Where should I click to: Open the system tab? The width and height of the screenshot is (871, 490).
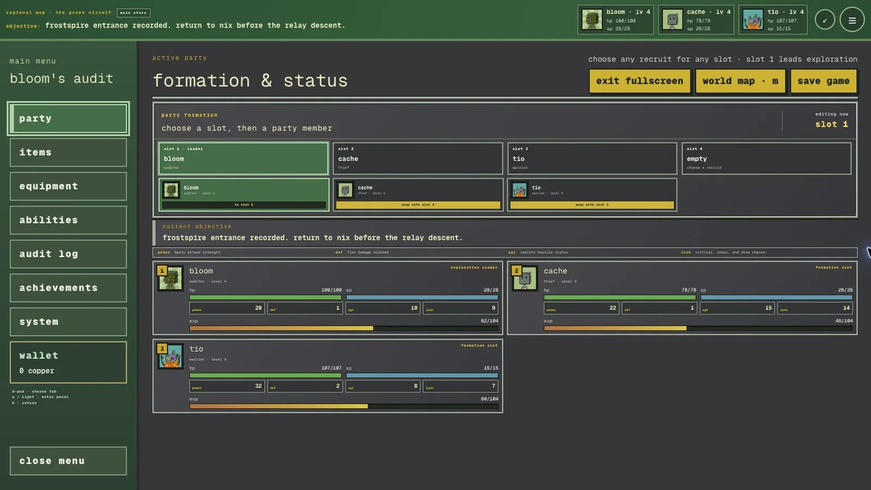[x=68, y=322]
